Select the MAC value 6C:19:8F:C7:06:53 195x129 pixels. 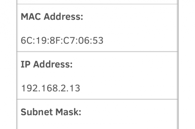[62, 41]
